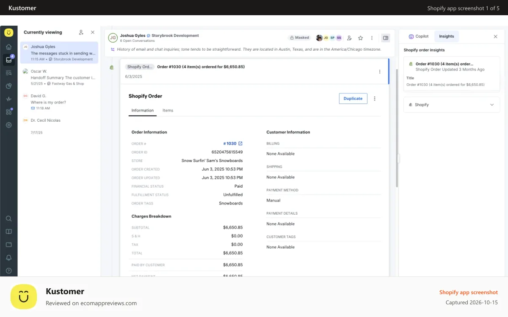
Task: Click the Shopify Ord... tag chip
Action: click(140, 67)
